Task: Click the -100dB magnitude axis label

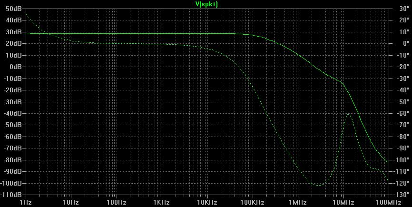Action: [x=11, y=183]
